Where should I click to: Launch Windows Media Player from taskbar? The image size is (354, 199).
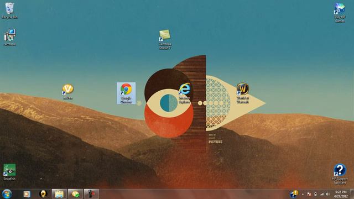click(x=27, y=194)
